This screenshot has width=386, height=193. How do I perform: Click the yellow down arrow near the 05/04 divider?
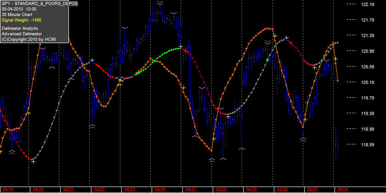[335, 59]
